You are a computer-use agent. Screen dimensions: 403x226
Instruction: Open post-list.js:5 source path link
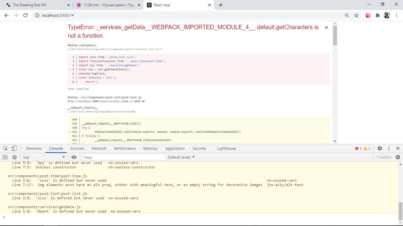[x=115, y=49]
